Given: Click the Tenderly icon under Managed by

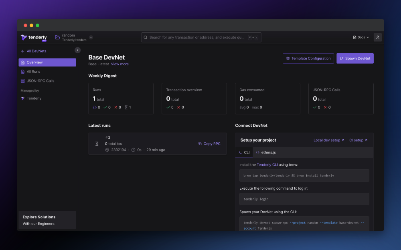Looking at the screenshot, I should pos(22,98).
